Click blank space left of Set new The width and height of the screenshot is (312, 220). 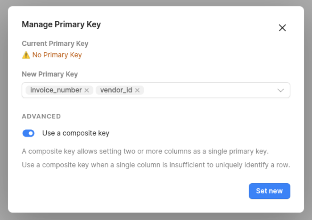pos(135,191)
